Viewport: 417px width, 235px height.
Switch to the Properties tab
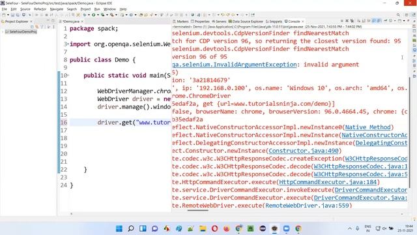pyautogui.click(x=200, y=22)
